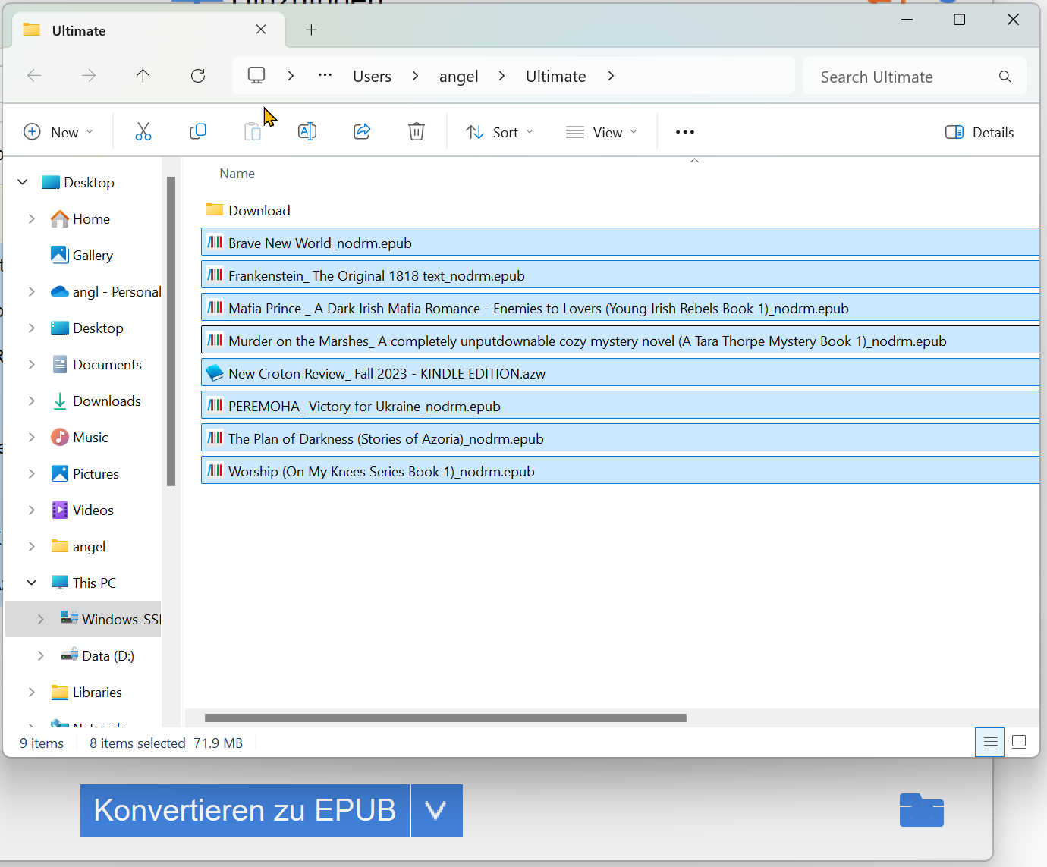Image resolution: width=1047 pixels, height=867 pixels.
Task: Open the New dropdown menu
Action: click(59, 132)
